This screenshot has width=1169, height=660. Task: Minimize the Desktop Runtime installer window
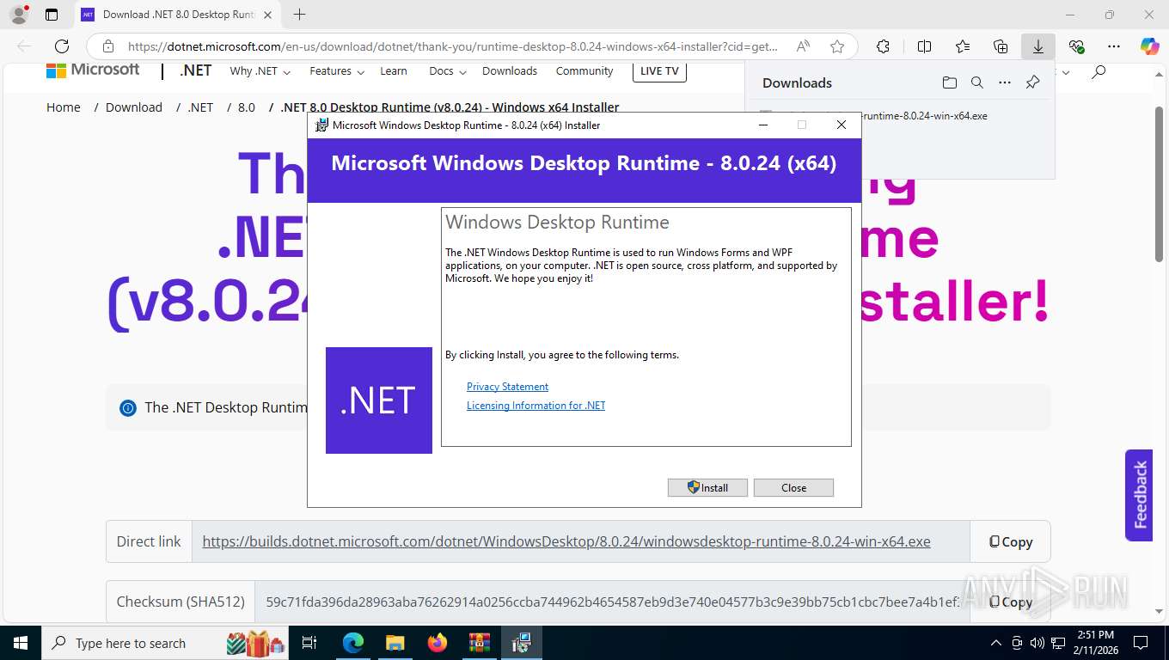click(x=763, y=125)
